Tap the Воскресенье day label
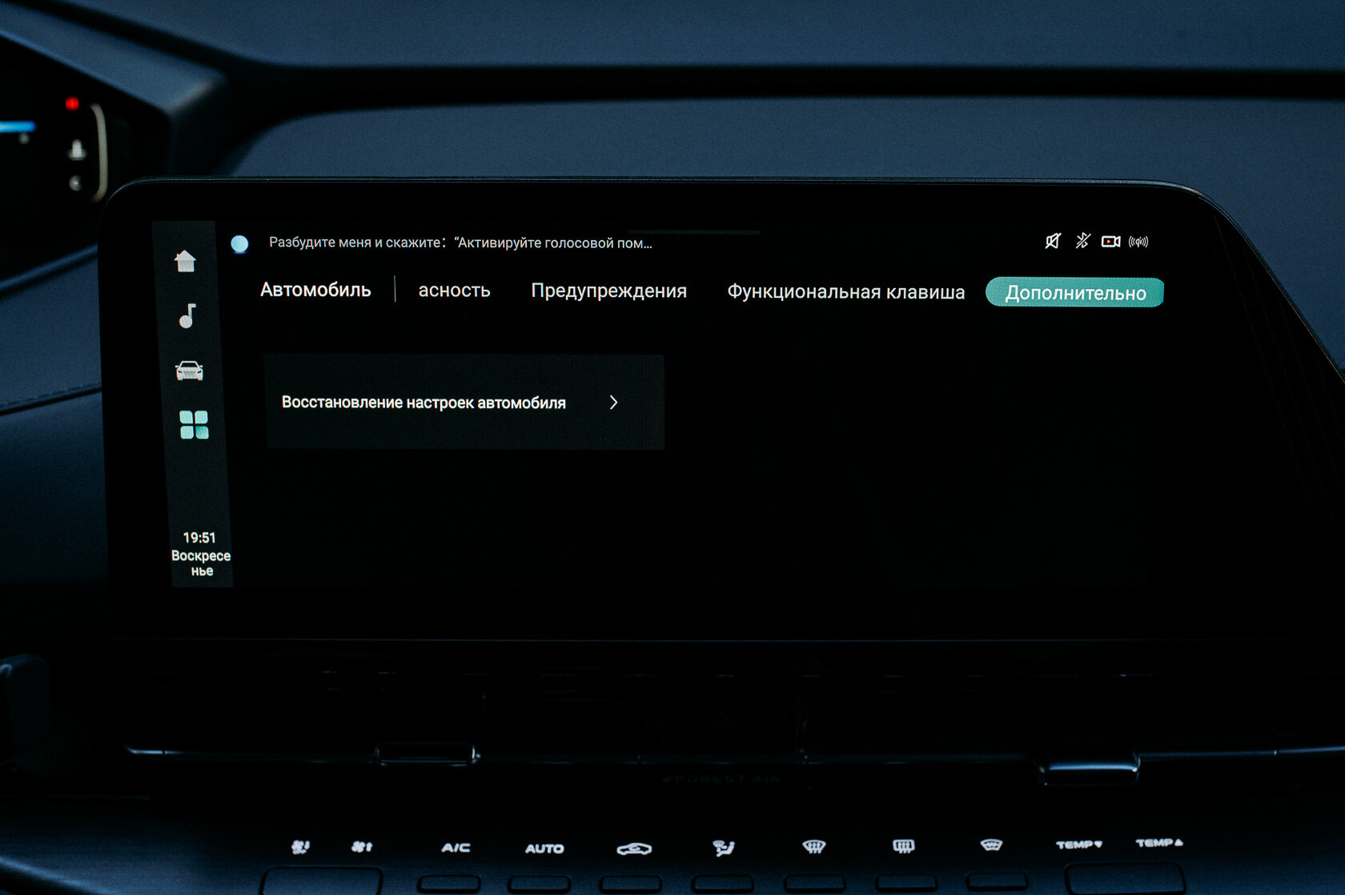 click(201, 563)
